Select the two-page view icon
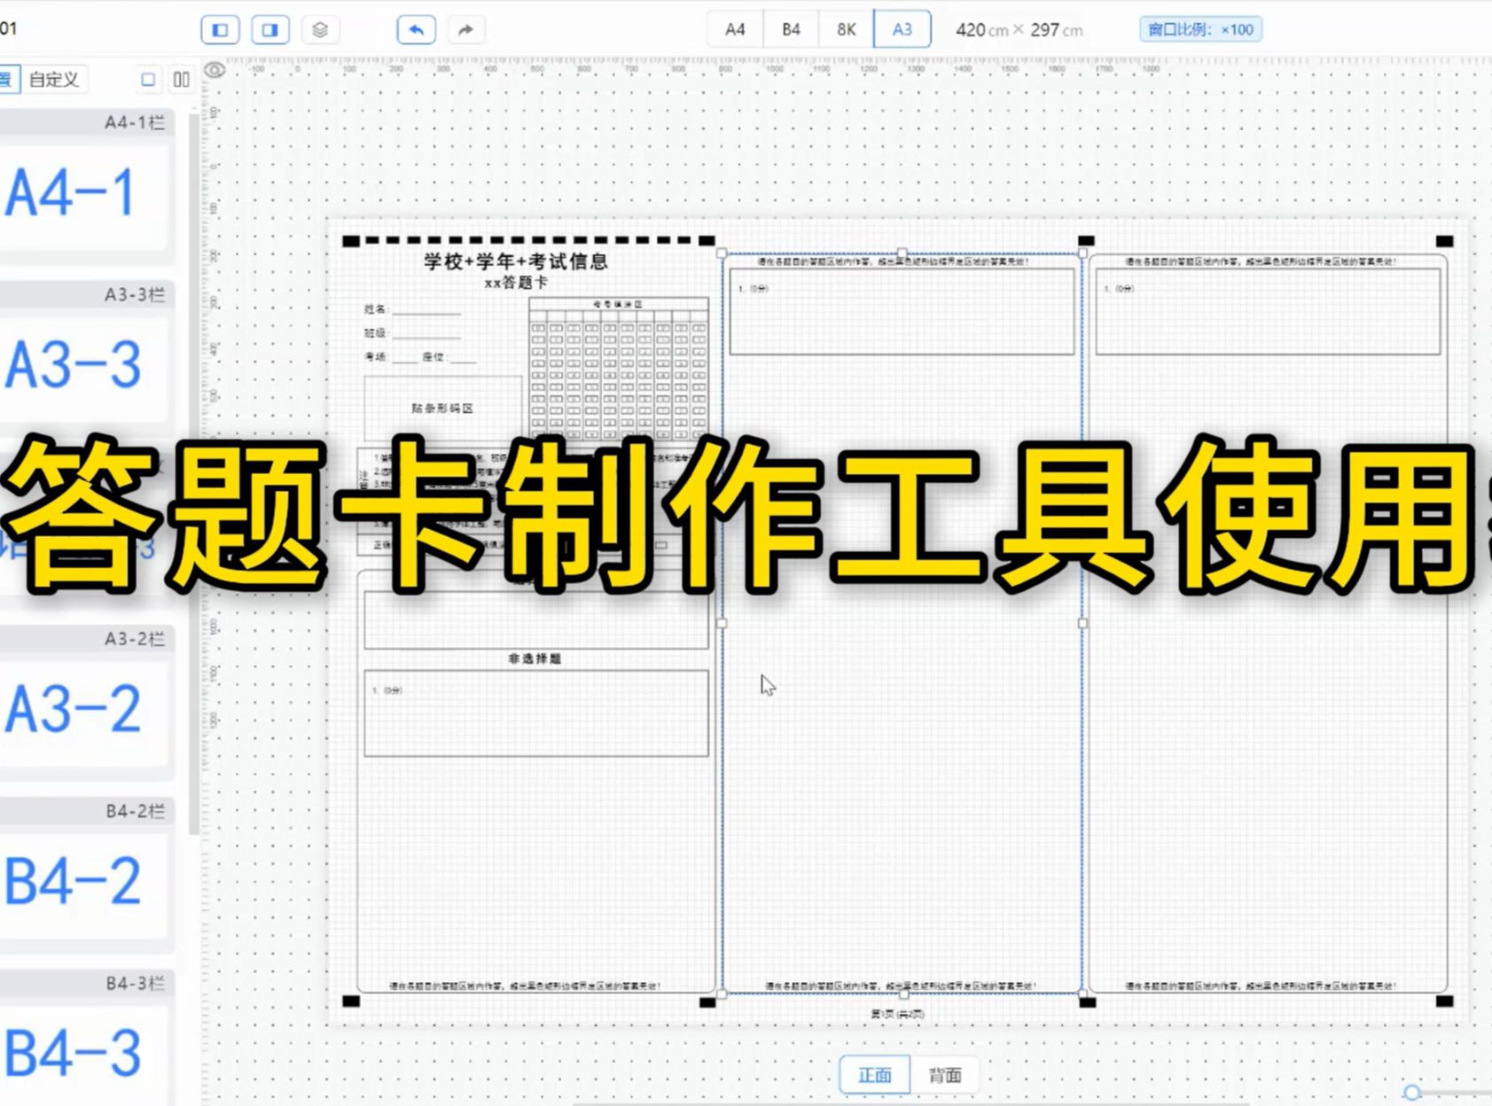Viewport: 1492px width, 1106px height. click(x=181, y=79)
